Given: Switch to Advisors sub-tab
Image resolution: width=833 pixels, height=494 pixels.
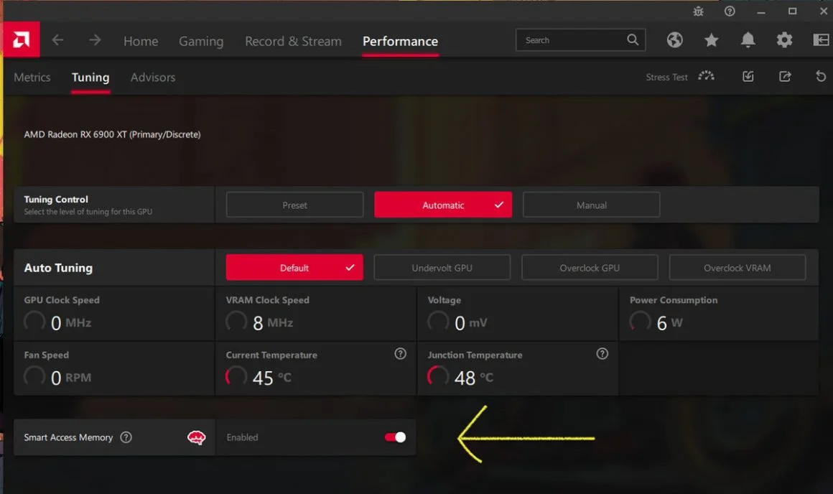Looking at the screenshot, I should click(x=153, y=77).
